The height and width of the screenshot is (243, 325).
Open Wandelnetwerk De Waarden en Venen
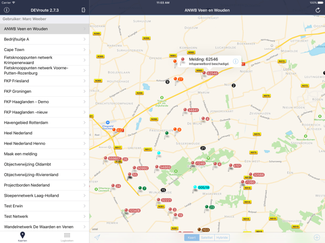click(x=45, y=227)
